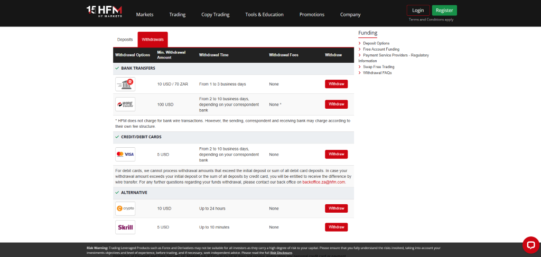This screenshot has width=541, height=257.
Task: Open the Swap Free Trading link
Action: coord(378,67)
